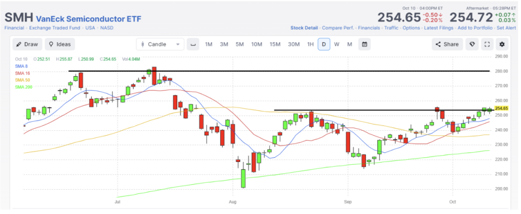The image size is (521, 214).
Task: Open the Stock Detail link
Action: [304, 28]
